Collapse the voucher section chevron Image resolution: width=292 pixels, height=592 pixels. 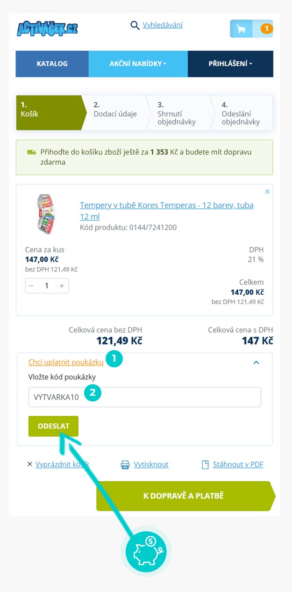tap(256, 362)
